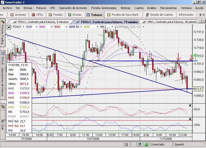Click the RSI 34,8 data row
Image resolution: width=206 pixels, height=148 pixels.
click(19, 131)
